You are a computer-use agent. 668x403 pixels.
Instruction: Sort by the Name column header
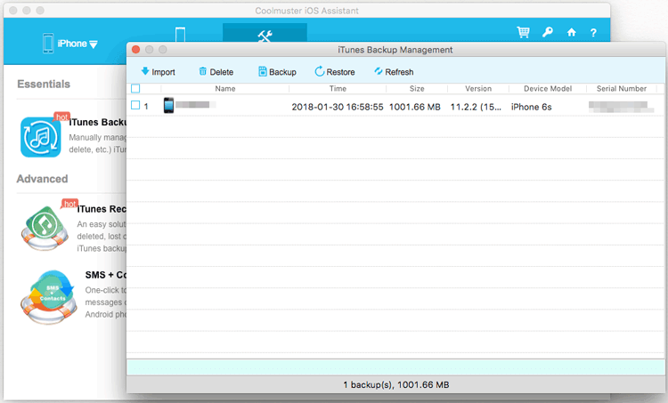tap(225, 88)
